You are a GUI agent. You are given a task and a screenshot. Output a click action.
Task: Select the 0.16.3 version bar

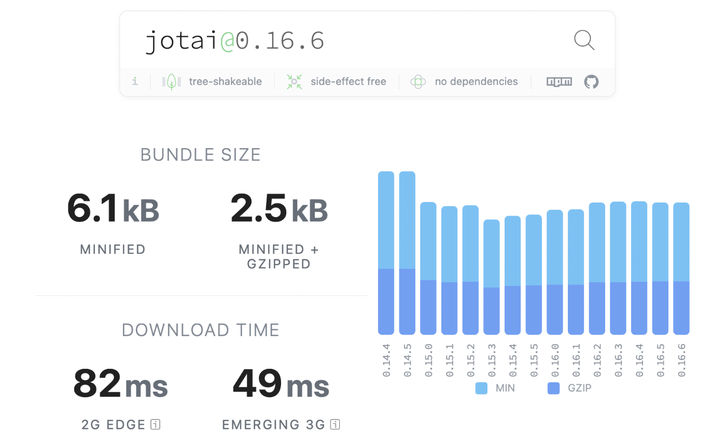[618, 268]
